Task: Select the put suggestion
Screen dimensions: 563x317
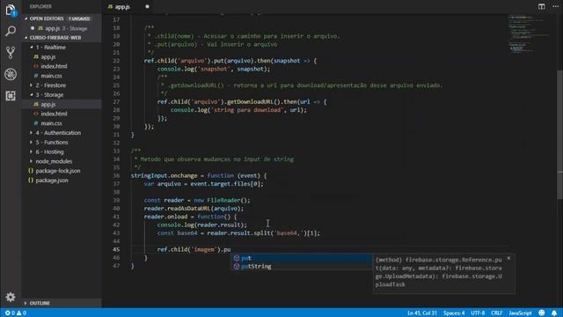Action: (x=301, y=258)
